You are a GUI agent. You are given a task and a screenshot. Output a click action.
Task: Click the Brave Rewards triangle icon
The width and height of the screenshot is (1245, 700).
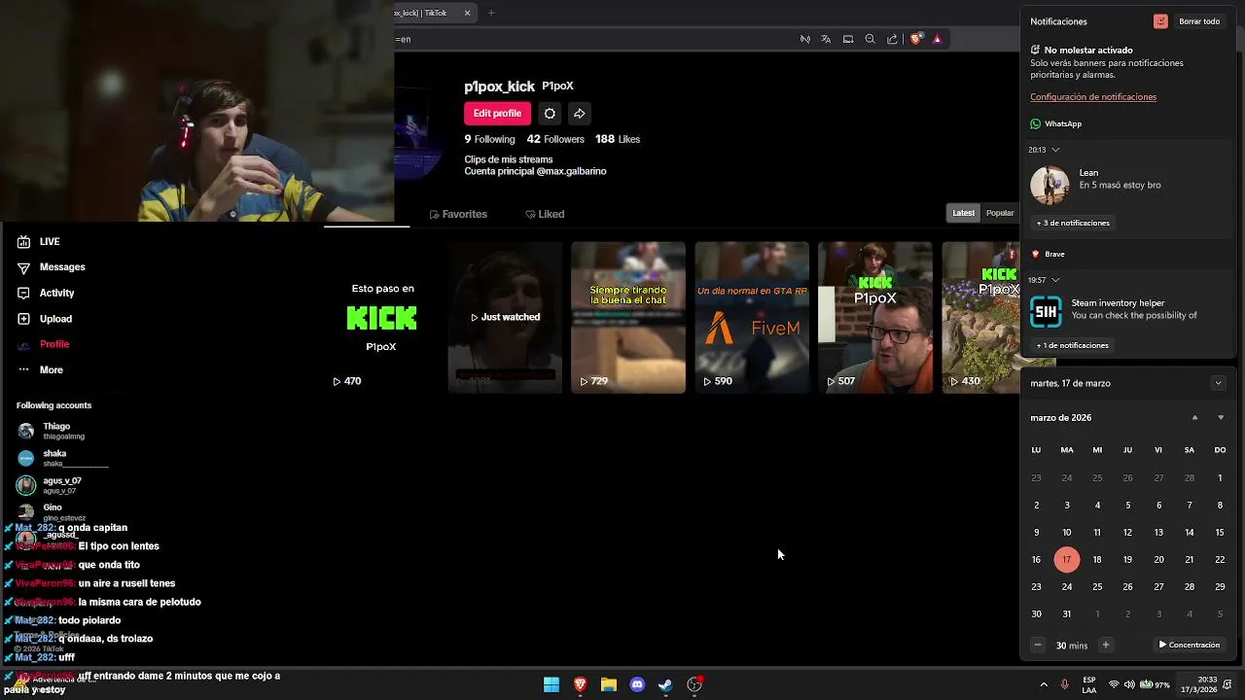pyautogui.click(x=937, y=39)
